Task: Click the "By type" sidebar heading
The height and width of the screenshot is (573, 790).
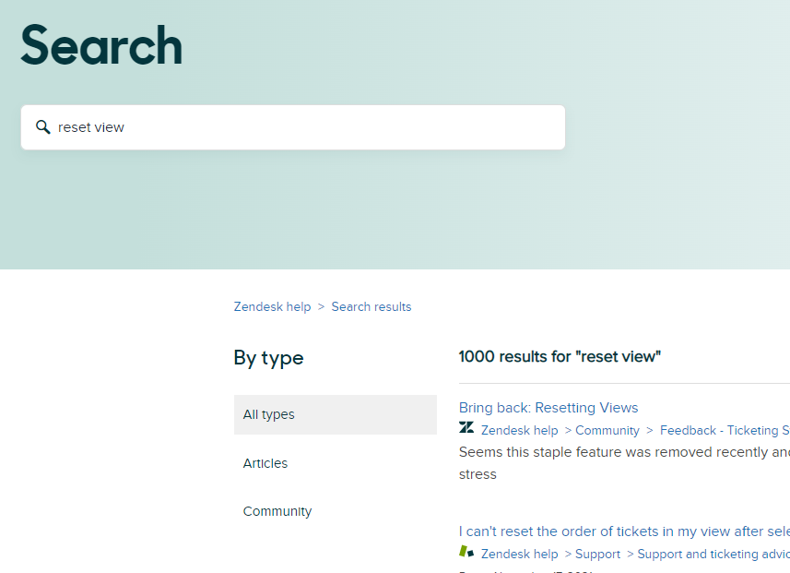Action: [268, 358]
